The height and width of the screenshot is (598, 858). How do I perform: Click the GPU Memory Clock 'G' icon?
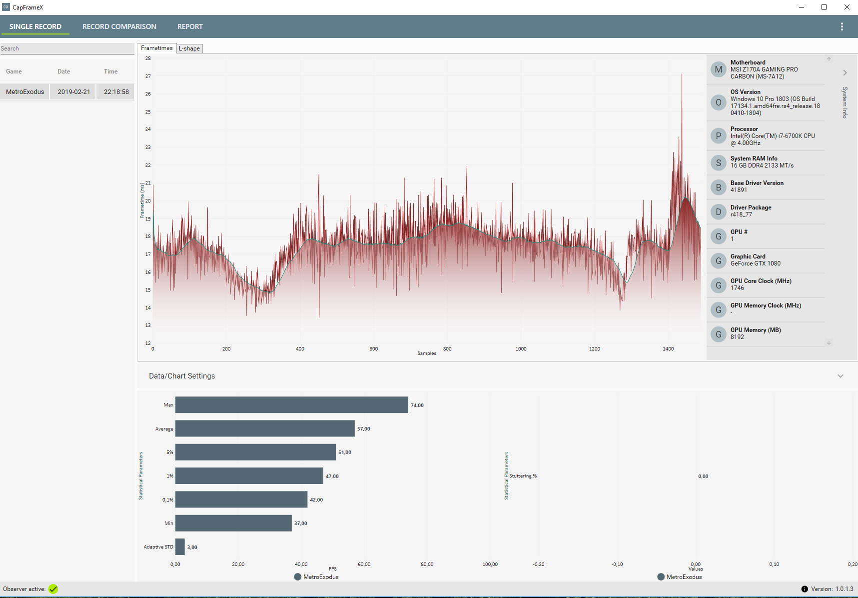pyautogui.click(x=719, y=309)
